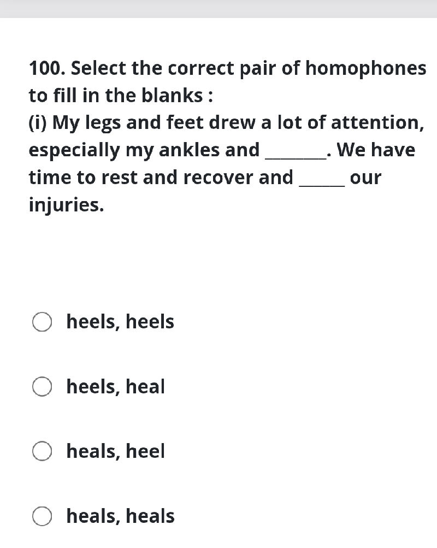Select the 'heels, heal' radio button

pyautogui.click(x=42, y=387)
